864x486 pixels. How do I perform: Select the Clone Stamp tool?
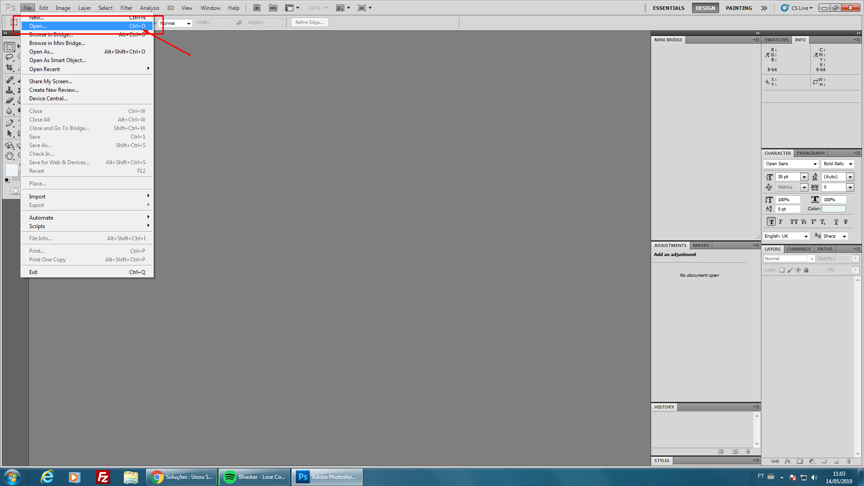9,90
